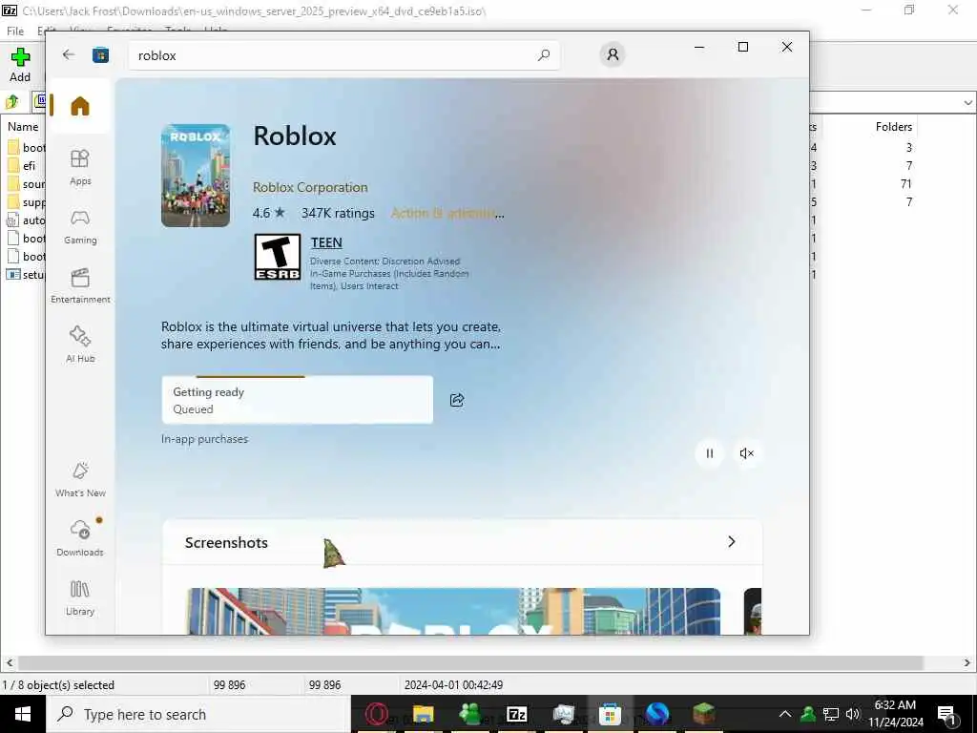Click the ESRB Teen rating badge
Image resolution: width=977 pixels, height=733 pixels.
(x=278, y=257)
